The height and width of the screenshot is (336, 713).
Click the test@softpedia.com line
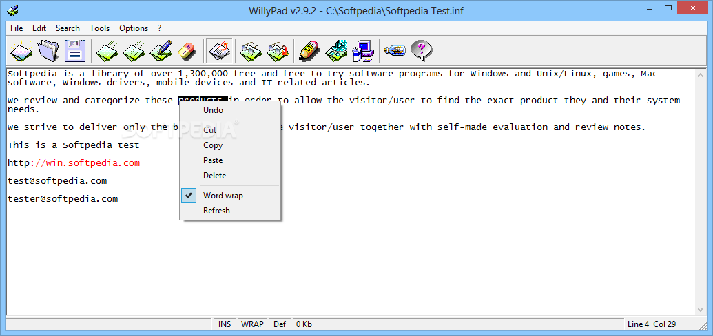[57, 181]
